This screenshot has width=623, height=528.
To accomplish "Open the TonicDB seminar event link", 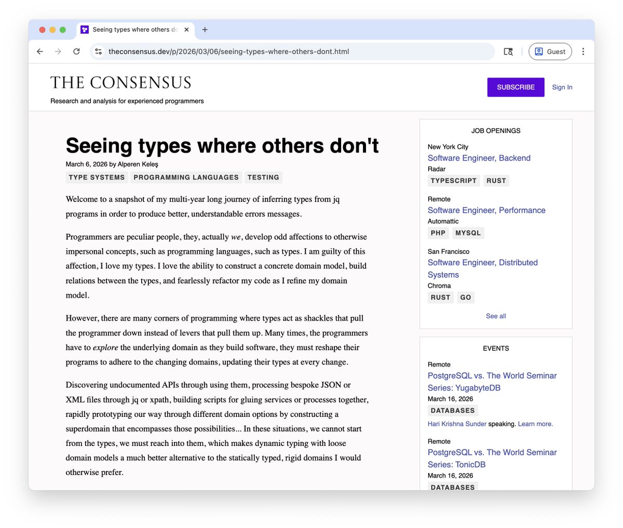I will 492,458.
